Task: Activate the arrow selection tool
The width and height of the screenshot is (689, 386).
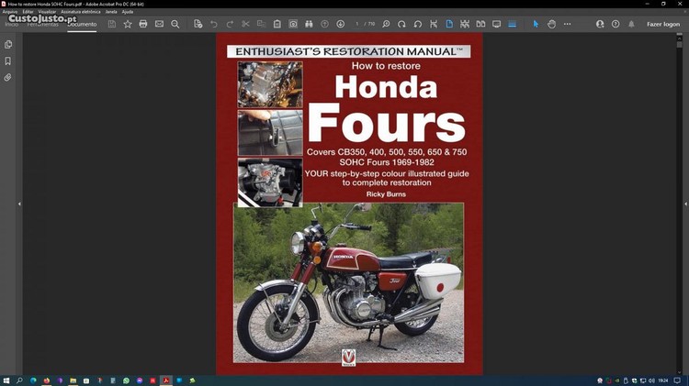Action: [537, 24]
